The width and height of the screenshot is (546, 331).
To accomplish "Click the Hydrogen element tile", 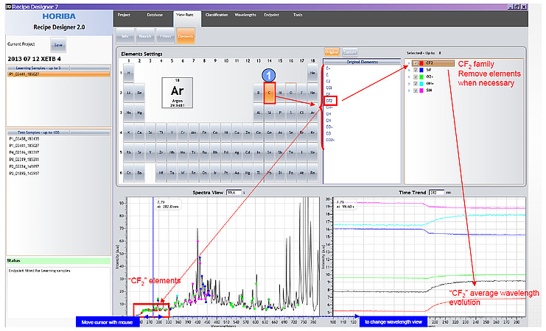I will (x=130, y=73).
